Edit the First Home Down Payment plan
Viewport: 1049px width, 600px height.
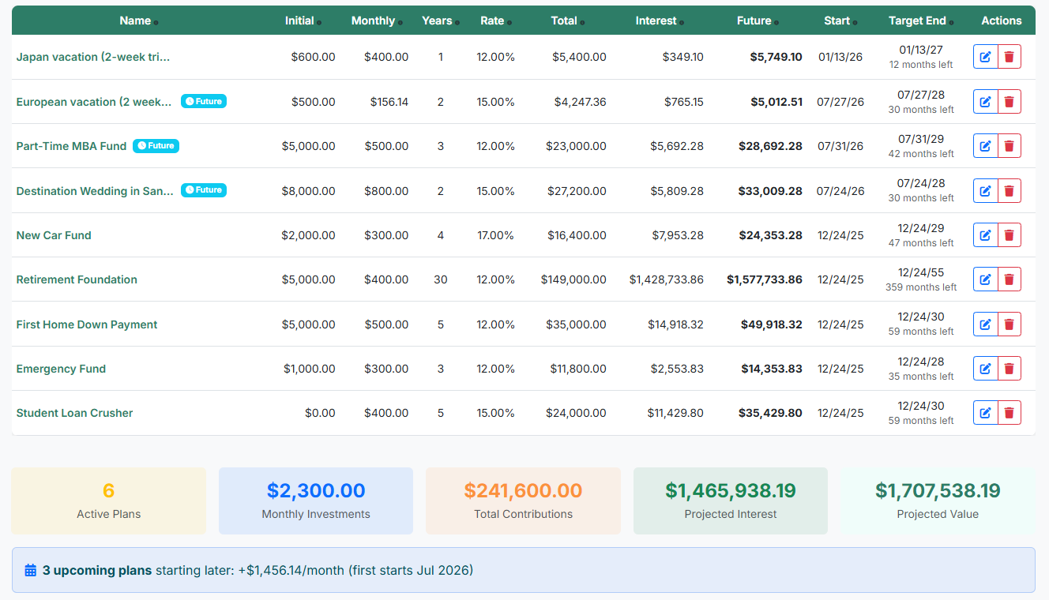click(x=985, y=324)
